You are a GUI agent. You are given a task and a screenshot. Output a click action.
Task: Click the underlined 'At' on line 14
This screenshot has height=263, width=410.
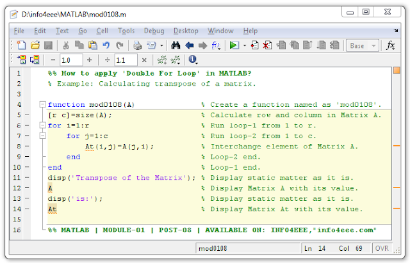(x=52, y=209)
